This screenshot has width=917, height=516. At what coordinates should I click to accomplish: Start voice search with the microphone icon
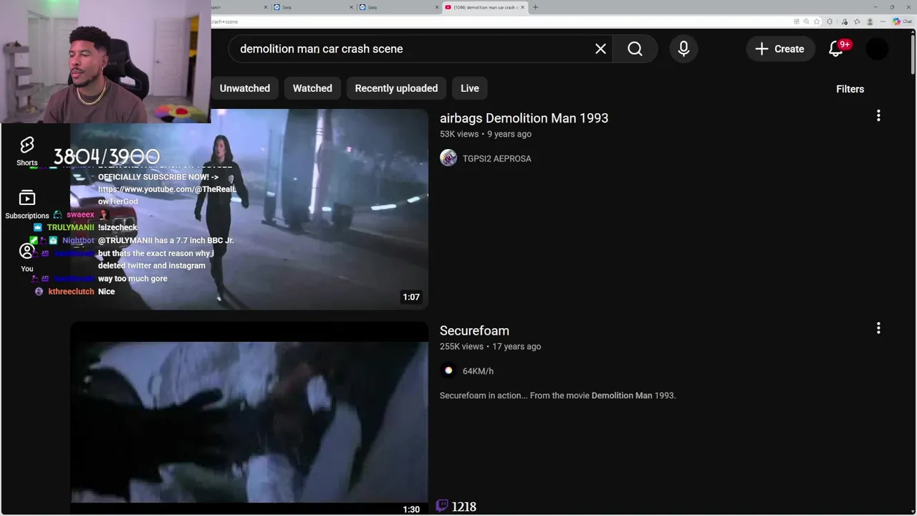683,49
